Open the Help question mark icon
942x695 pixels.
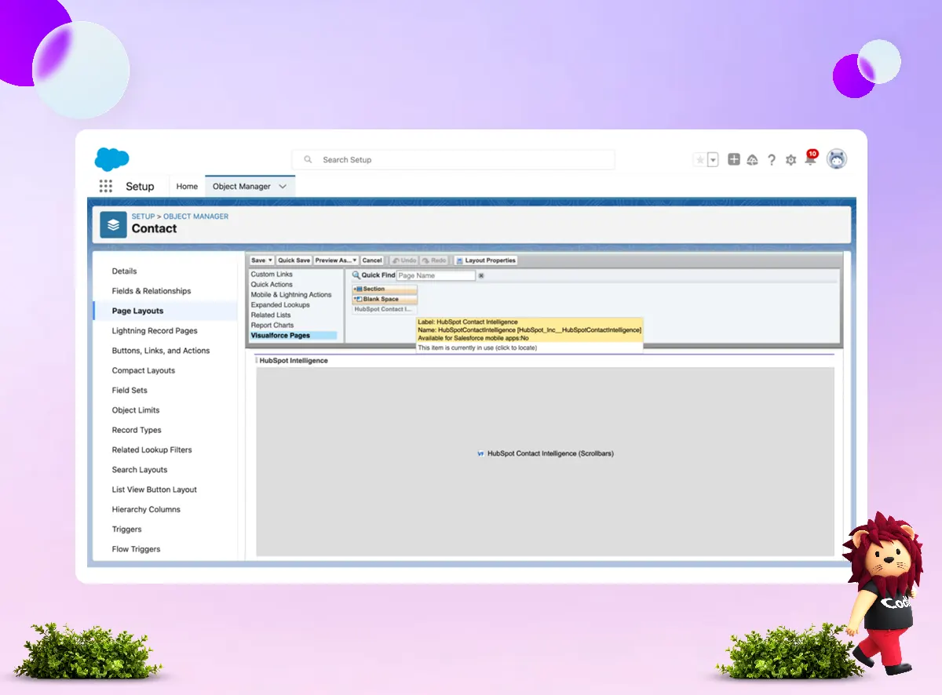[x=772, y=160]
